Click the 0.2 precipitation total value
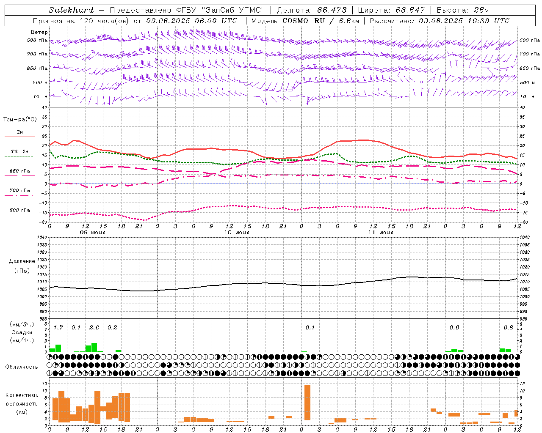Viewport: 542px width, 433px height. [112, 327]
